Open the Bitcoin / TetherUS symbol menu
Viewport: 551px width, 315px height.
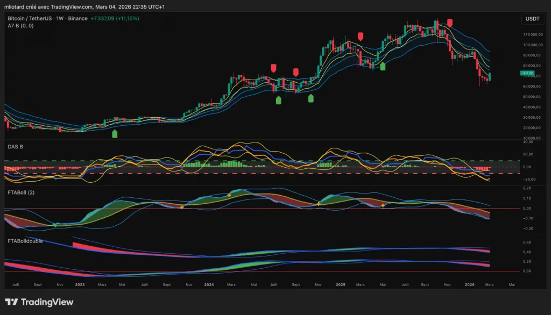point(30,18)
